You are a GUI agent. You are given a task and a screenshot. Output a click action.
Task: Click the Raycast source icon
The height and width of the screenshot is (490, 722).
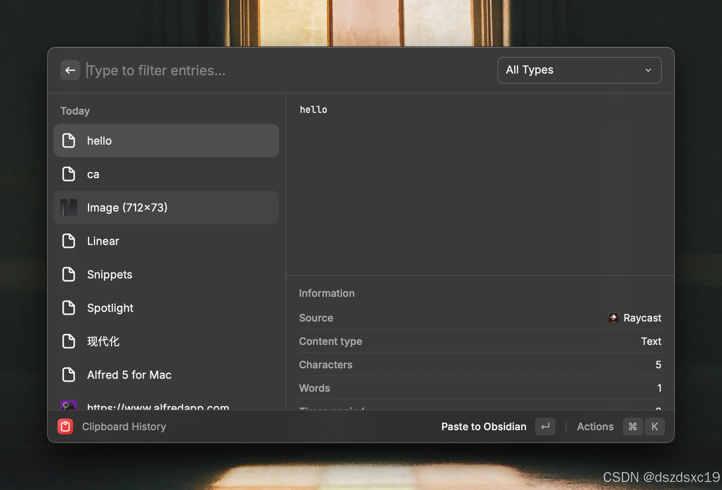614,318
